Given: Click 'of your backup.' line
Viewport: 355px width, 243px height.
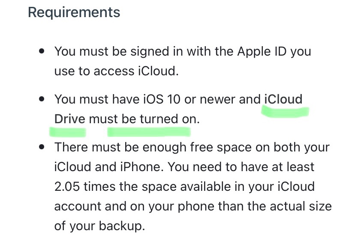Looking at the screenshot, I should click(x=99, y=226).
